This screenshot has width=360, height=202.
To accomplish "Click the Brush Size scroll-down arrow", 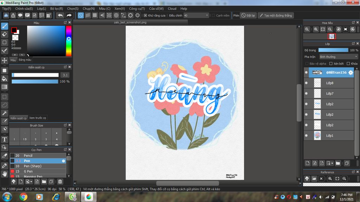I will point(69,144).
